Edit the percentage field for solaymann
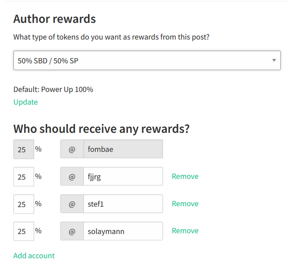Viewport: 296px width, 269px height. tap(23, 231)
